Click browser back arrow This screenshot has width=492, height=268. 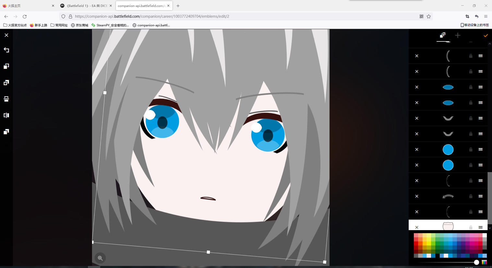[6, 16]
